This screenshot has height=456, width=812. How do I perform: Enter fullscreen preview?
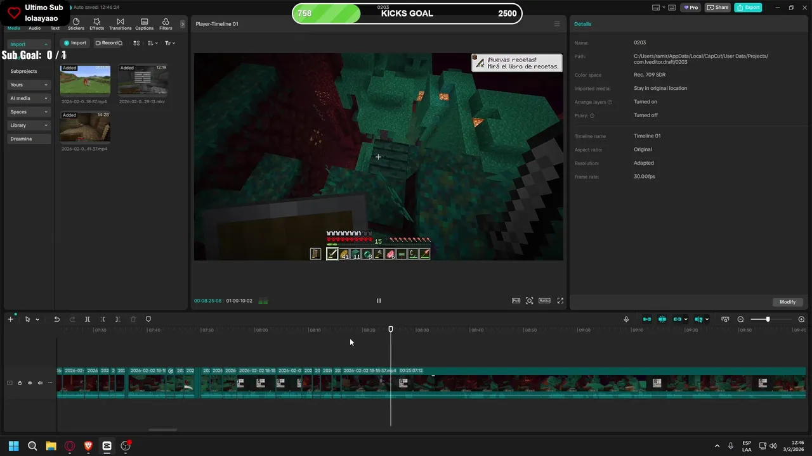point(560,301)
